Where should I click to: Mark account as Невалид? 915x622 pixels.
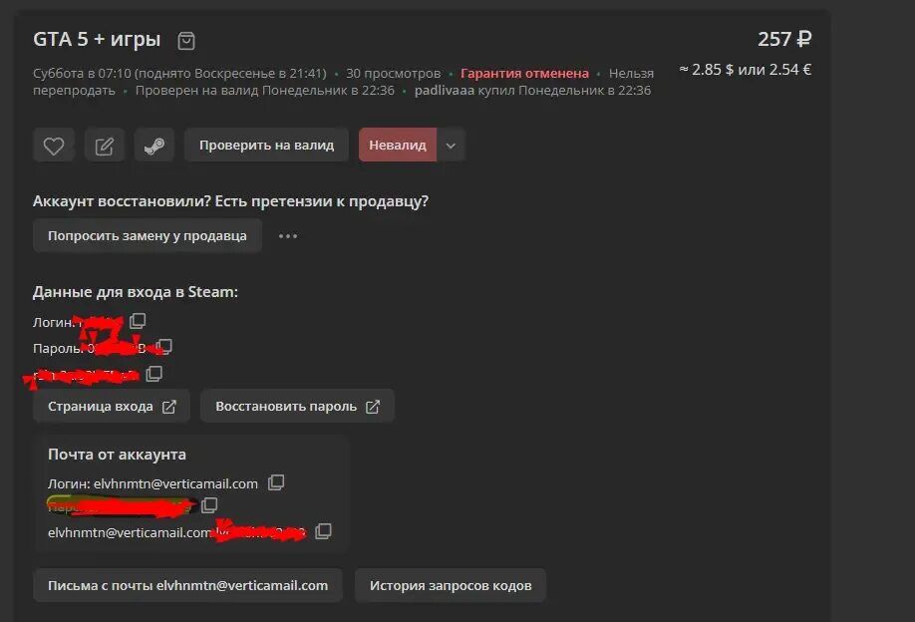[398, 146]
